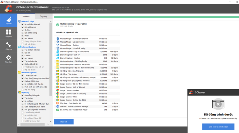The width and height of the screenshot is (239, 133).
Task: Switch to the Ứng dụng tab
Action: (x=43, y=16)
